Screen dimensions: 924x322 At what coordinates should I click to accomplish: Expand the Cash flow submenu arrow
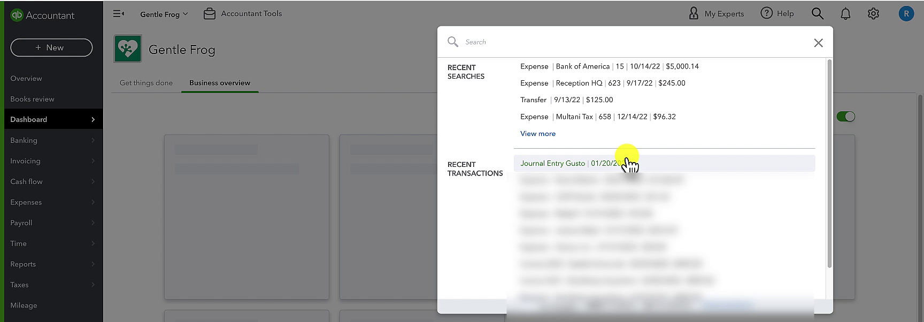pyautogui.click(x=93, y=181)
